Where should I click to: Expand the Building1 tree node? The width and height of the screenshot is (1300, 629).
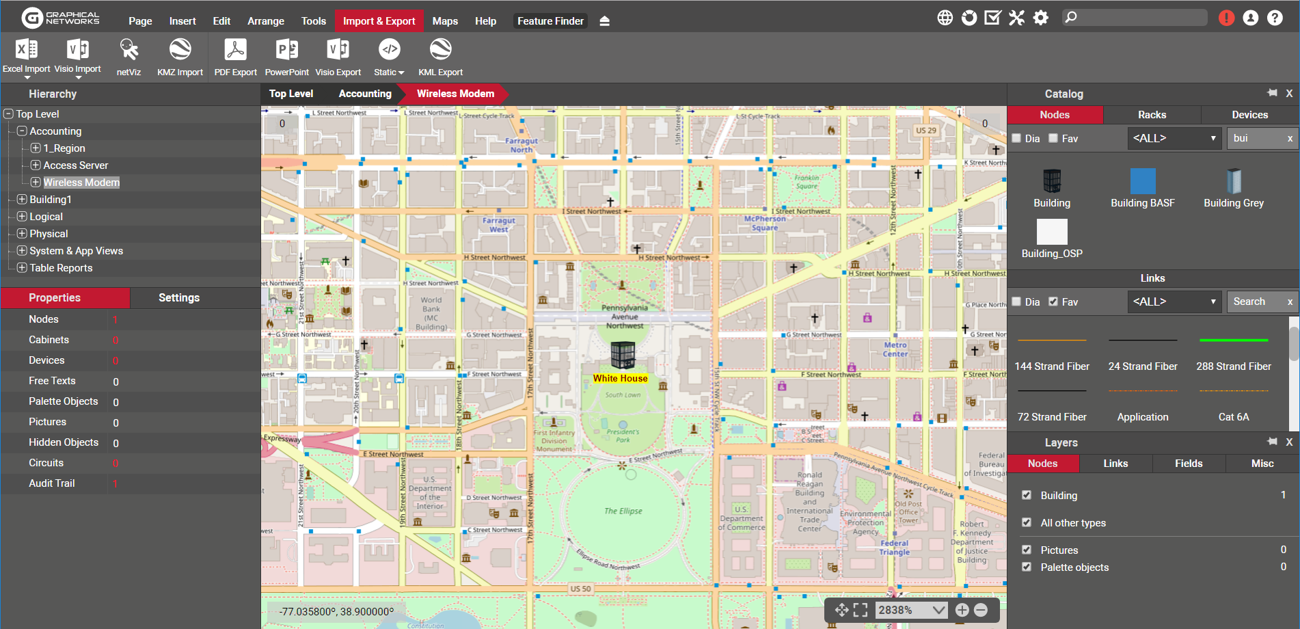click(x=22, y=200)
